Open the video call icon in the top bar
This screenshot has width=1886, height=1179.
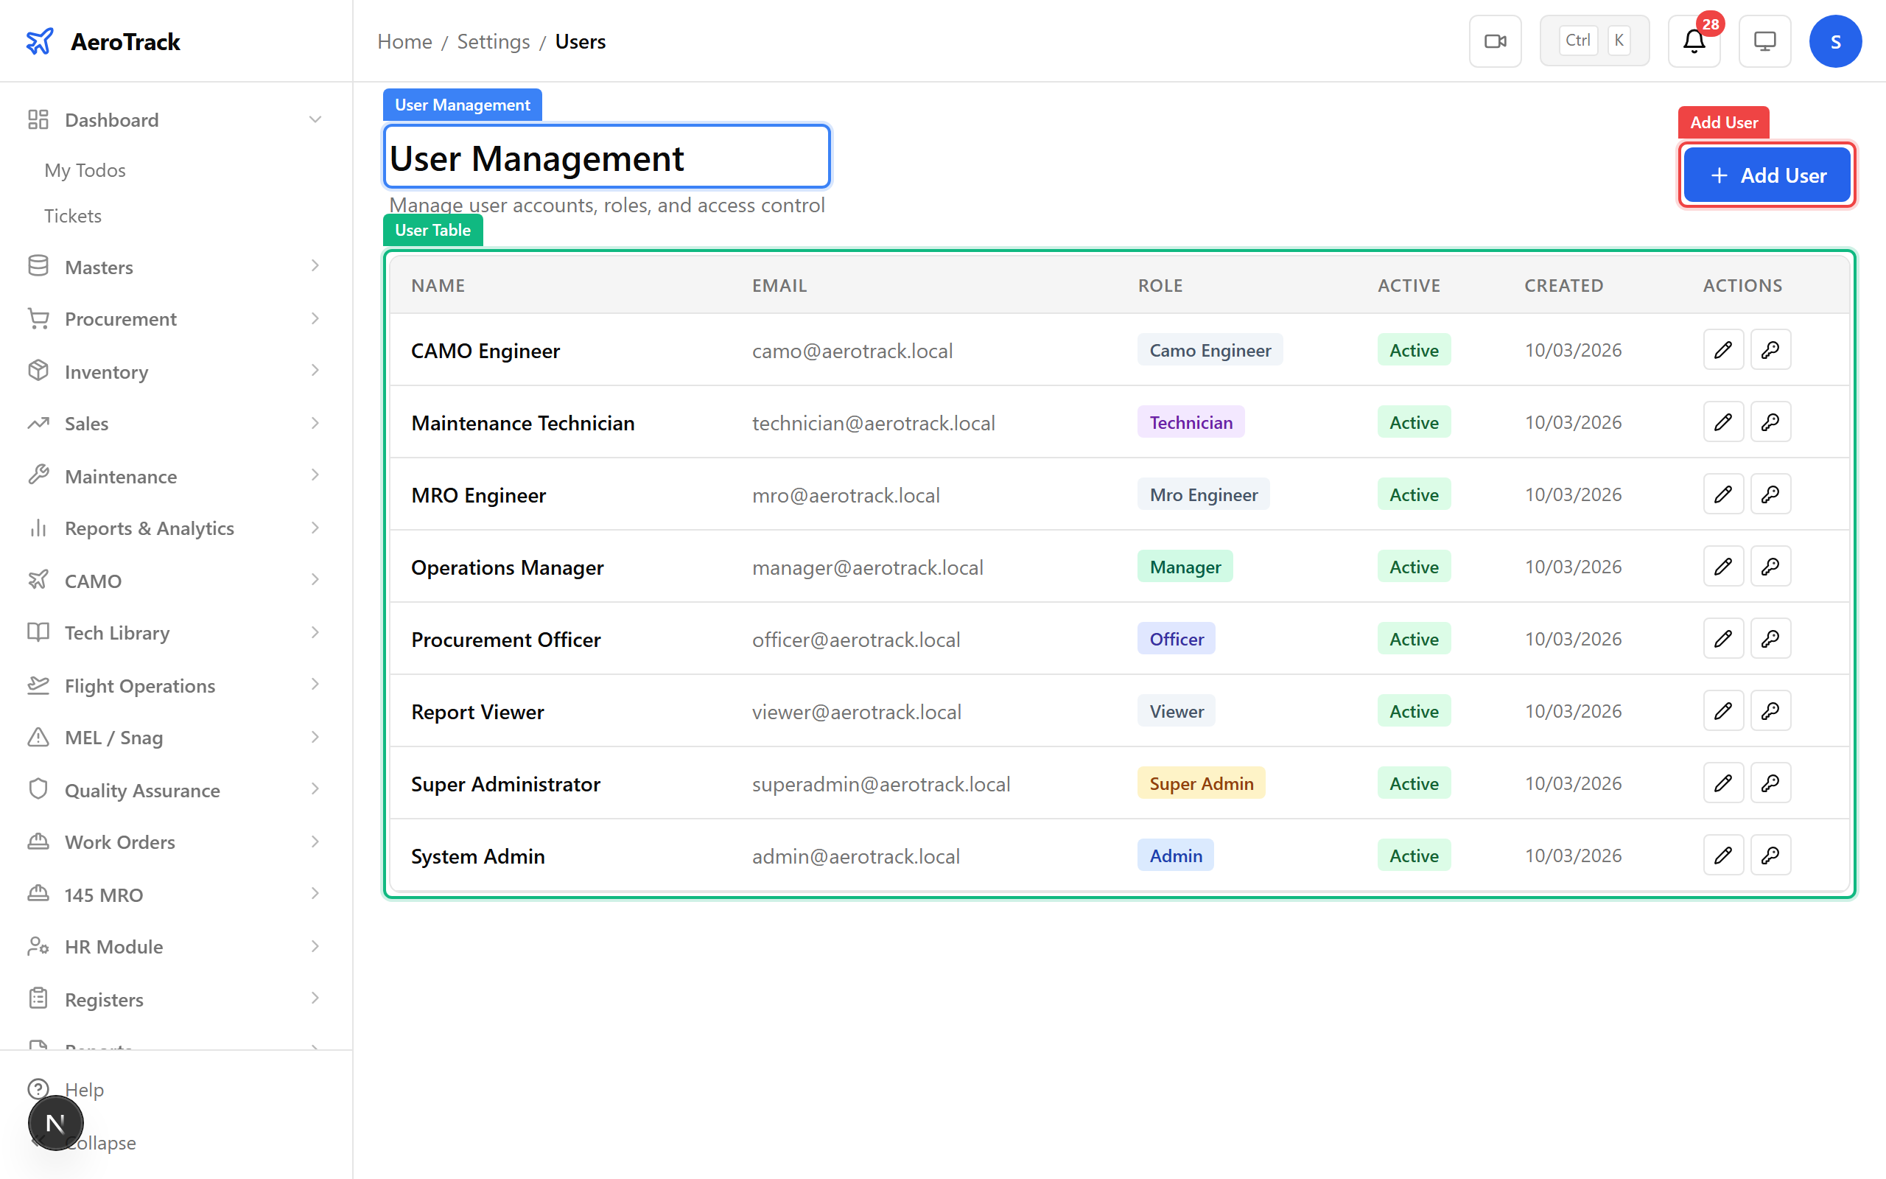[x=1495, y=41]
